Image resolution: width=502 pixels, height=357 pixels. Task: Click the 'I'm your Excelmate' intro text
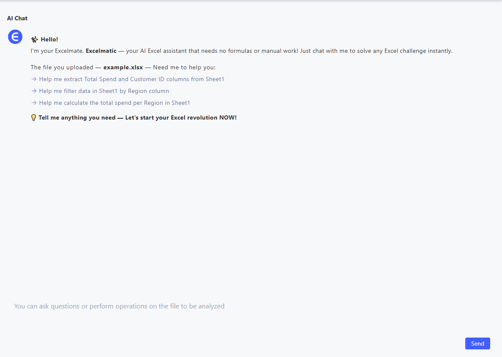[x=57, y=51]
